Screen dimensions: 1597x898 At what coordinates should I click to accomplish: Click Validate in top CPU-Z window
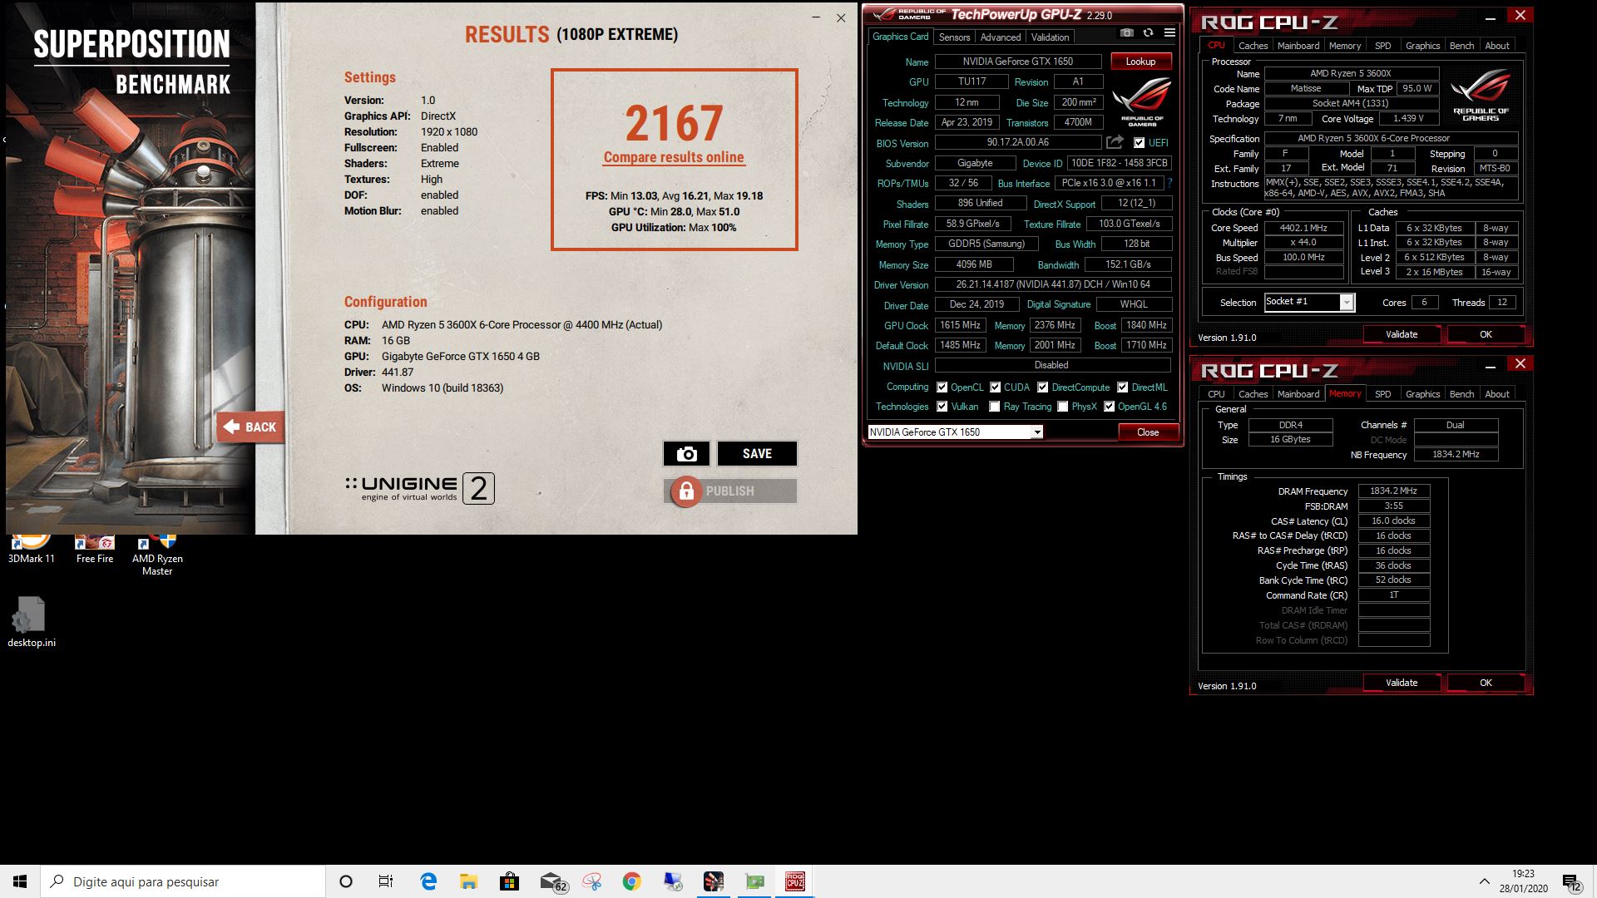click(x=1402, y=334)
